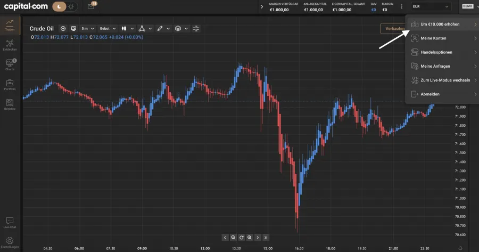Screen dimensions: 479x252
Task: Exit fullscreen with the collapse icon
Action: tap(196, 28)
